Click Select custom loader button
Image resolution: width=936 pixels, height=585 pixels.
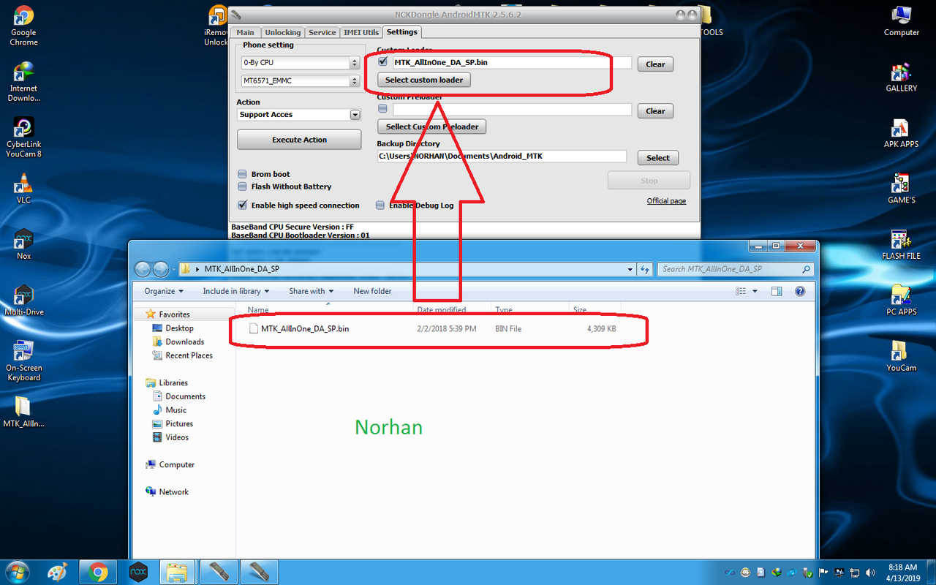(424, 80)
